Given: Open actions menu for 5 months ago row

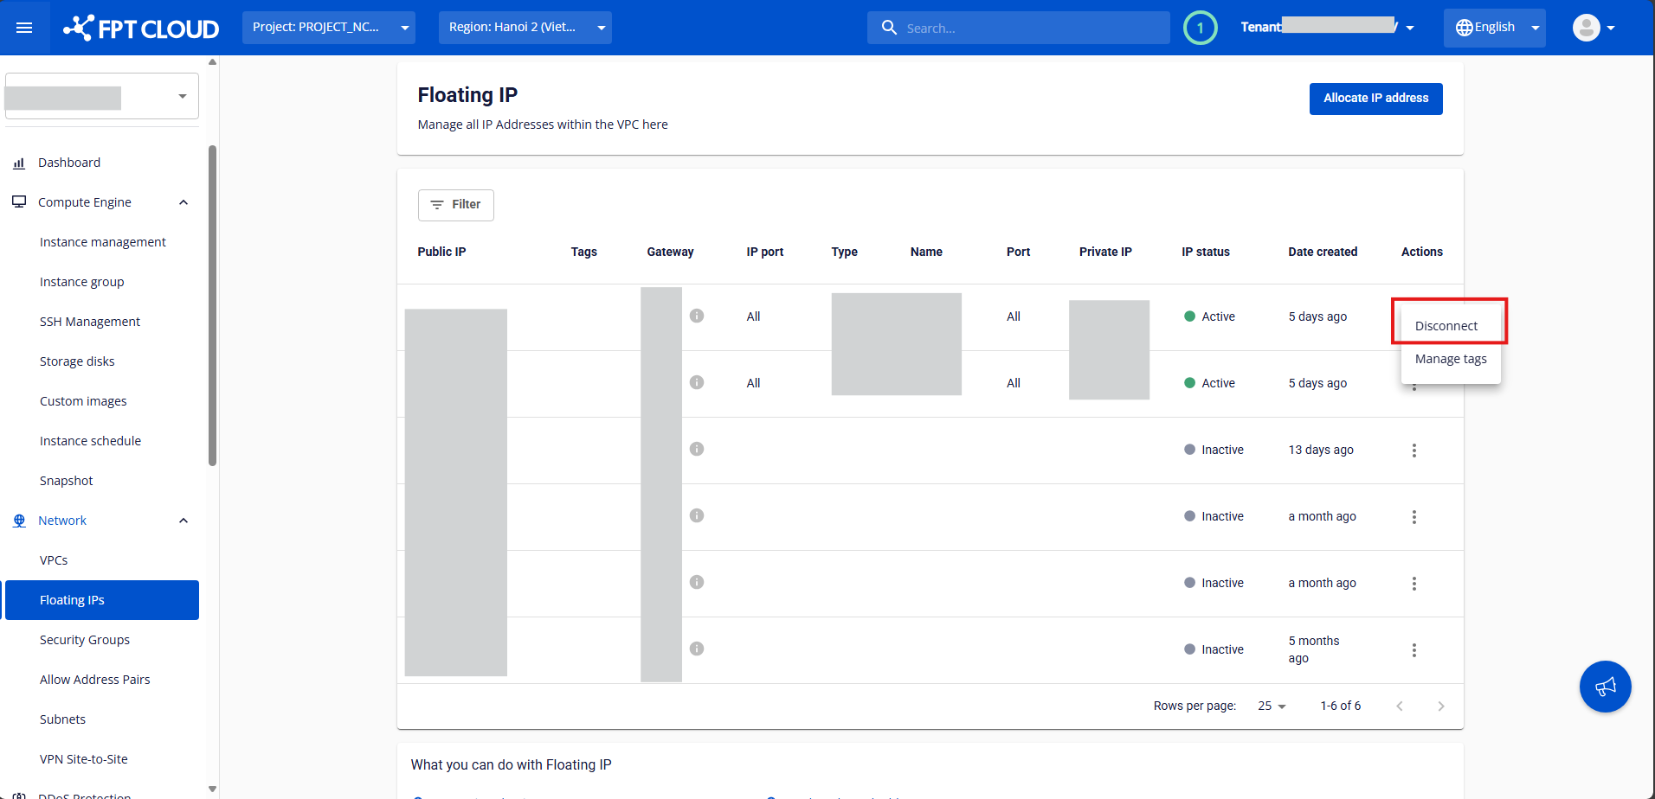Looking at the screenshot, I should [x=1414, y=650].
